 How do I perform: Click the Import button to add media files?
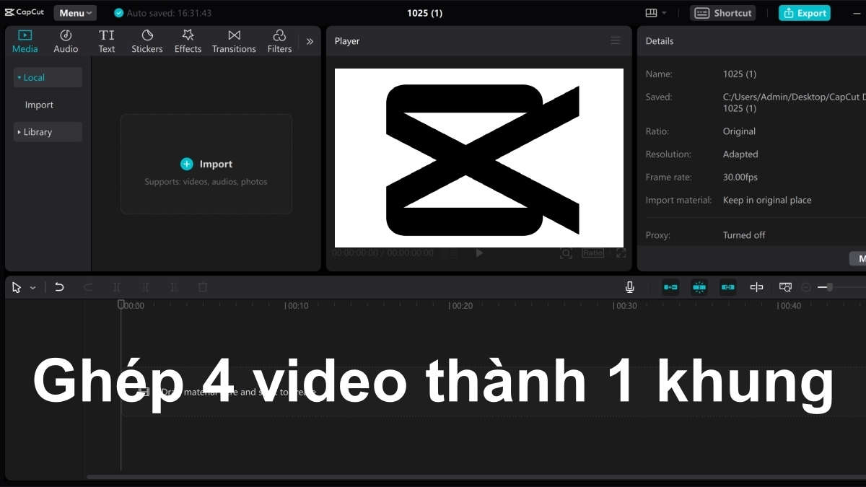coord(206,164)
